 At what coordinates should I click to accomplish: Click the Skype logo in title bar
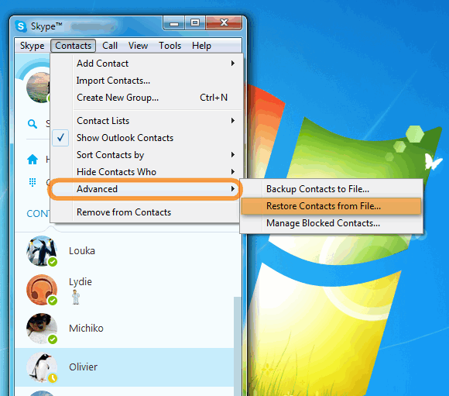tap(21, 26)
